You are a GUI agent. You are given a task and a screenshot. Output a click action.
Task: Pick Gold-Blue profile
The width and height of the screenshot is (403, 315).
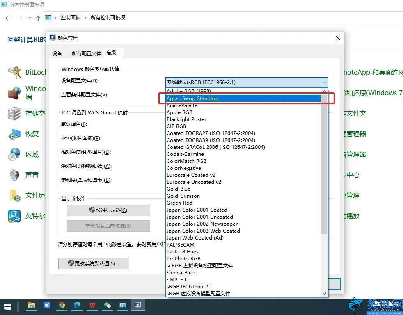tap(244, 189)
